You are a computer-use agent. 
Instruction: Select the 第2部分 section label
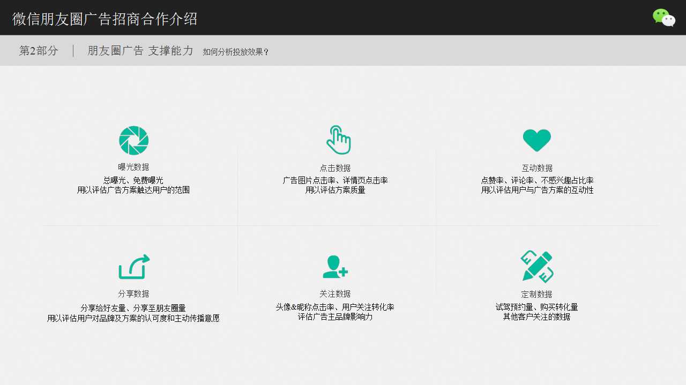click(x=38, y=50)
